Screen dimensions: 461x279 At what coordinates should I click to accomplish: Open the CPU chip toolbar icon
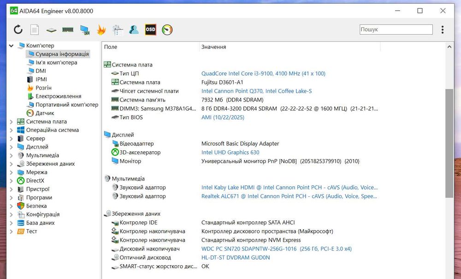point(51,30)
